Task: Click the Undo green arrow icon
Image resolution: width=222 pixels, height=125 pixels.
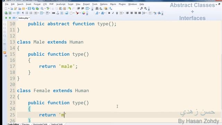Action: [69, 9]
